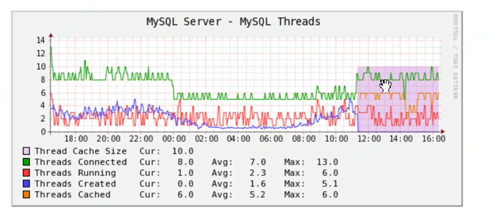Click the 08:00 x-axis time label

click(x=304, y=139)
